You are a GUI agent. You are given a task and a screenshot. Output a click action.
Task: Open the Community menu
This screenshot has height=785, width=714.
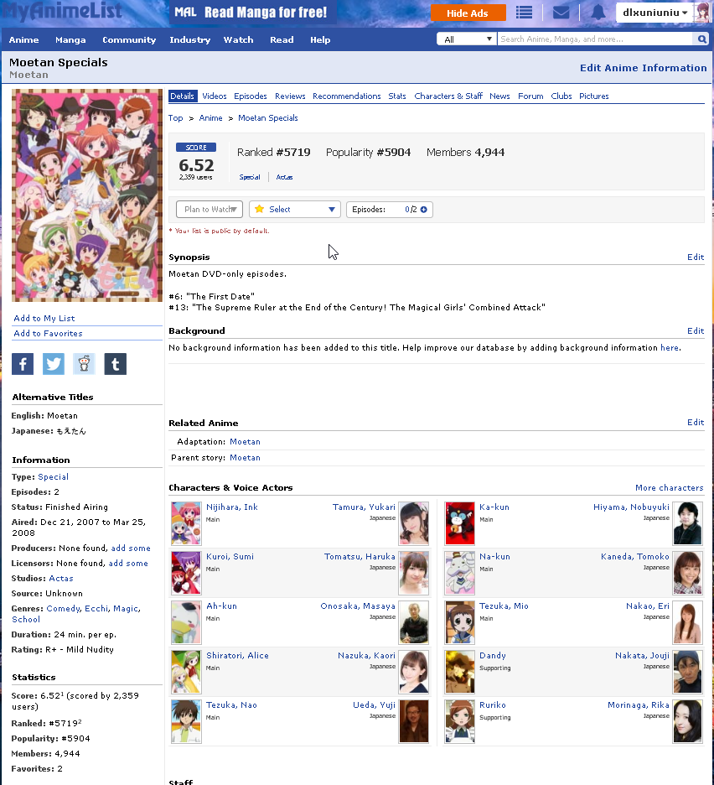[x=129, y=39]
